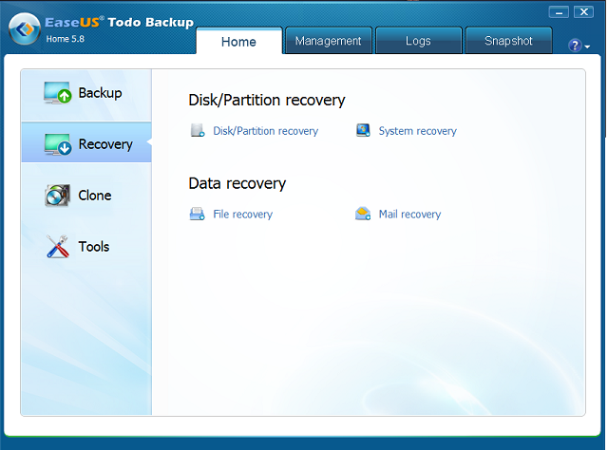Click the Recovery monitor icon in the sidebar
Image resolution: width=608 pixels, height=450 pixels.
tap(57, 144)
